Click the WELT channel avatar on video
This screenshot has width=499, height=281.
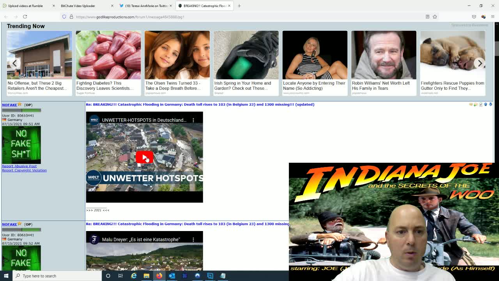pyautogui.click(x=94, y=120)
